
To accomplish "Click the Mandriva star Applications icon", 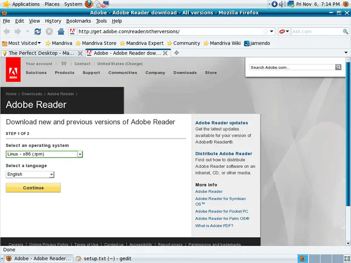I will click(6, 4).
